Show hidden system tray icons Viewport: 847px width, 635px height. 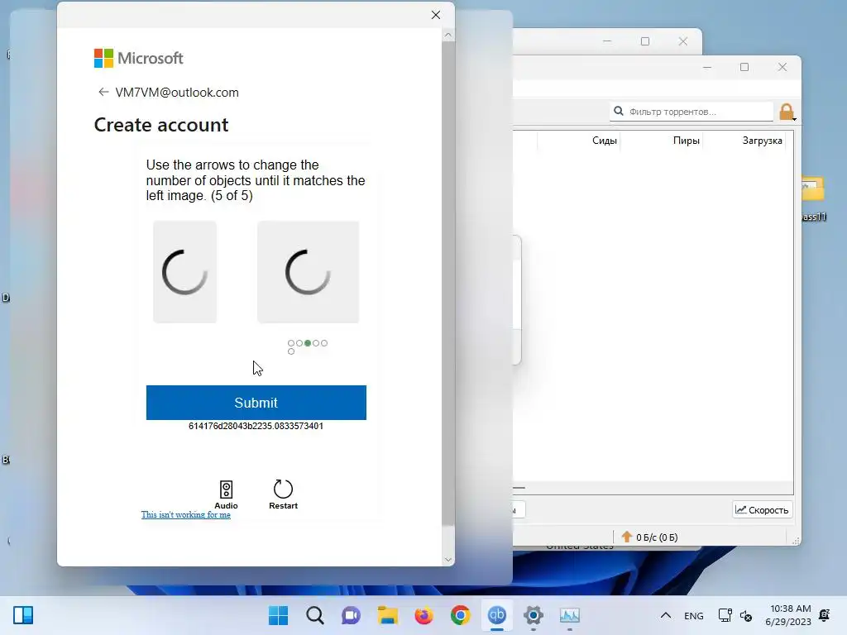pyautogui.click(x=666, y=615)
